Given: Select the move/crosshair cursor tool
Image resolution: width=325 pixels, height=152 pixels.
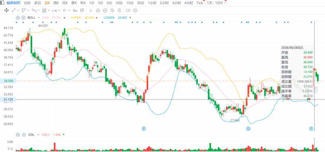Looking at the screenshot, I should [x=6, y=10].
